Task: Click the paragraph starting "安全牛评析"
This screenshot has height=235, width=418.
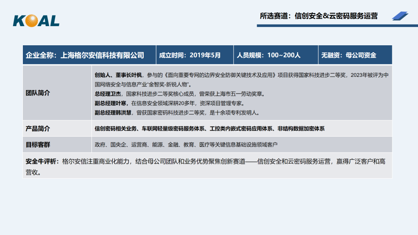Action: point(206,167)
